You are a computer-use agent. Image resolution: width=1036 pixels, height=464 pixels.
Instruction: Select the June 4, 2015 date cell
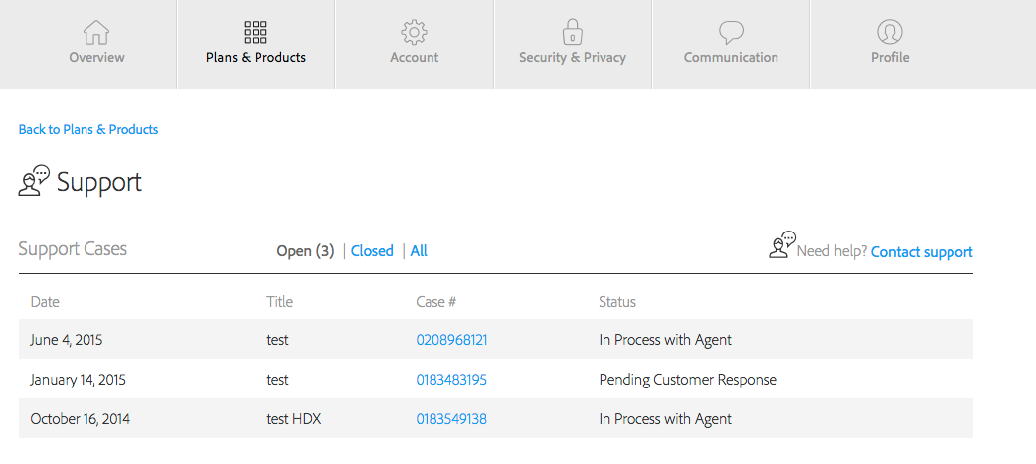click(67, 341)
